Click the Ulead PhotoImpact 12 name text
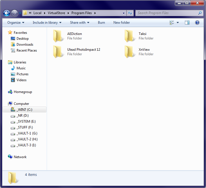Viewport: 206px width, 188px height. pos(84,50)
